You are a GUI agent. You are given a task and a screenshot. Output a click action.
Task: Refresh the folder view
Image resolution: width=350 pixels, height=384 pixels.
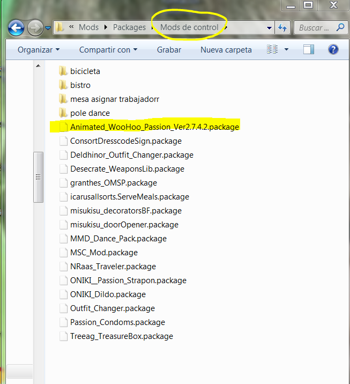pos(282,28)
